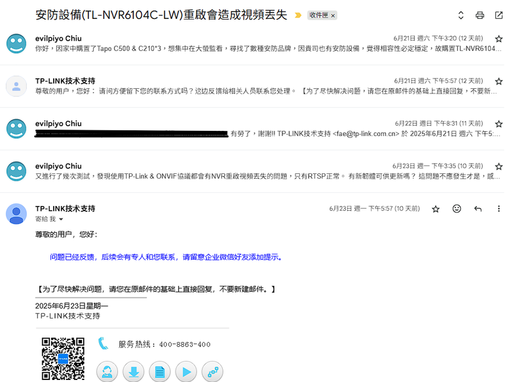Star the message sent 6月23日 下午3:35
The height and width of the screenshot is (382, 511).
click(499, 167)
